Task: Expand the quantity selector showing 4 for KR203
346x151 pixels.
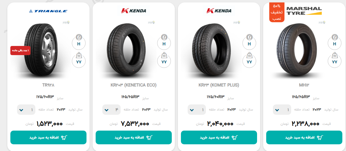Action: [x=111, y=110]
